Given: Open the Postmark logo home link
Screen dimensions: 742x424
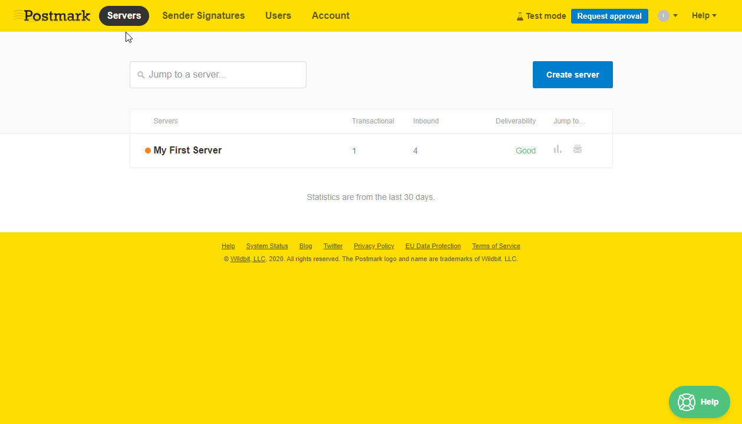Looking at the screenshot, I should tap(52, 16).
